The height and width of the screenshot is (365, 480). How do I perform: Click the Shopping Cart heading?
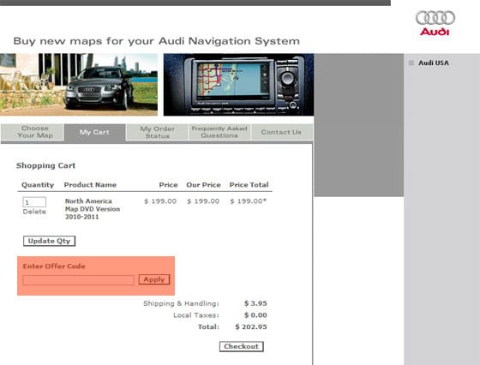[45, 166]
